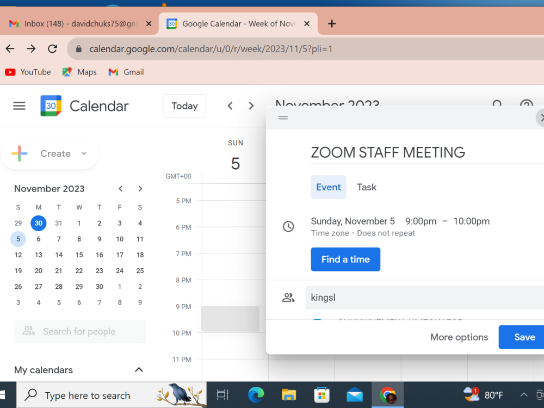Expand the Create dropdown arrow
This screenshot has height=408, width=544.
pos(84,153)
